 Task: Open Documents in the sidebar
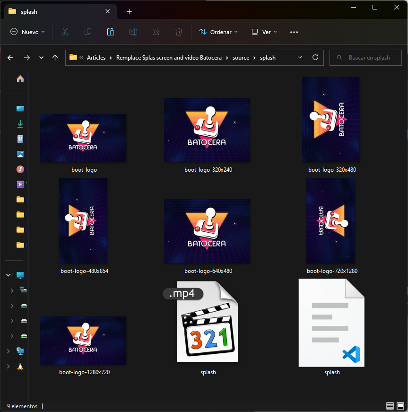pyautogui.click(x=20, y=139)
